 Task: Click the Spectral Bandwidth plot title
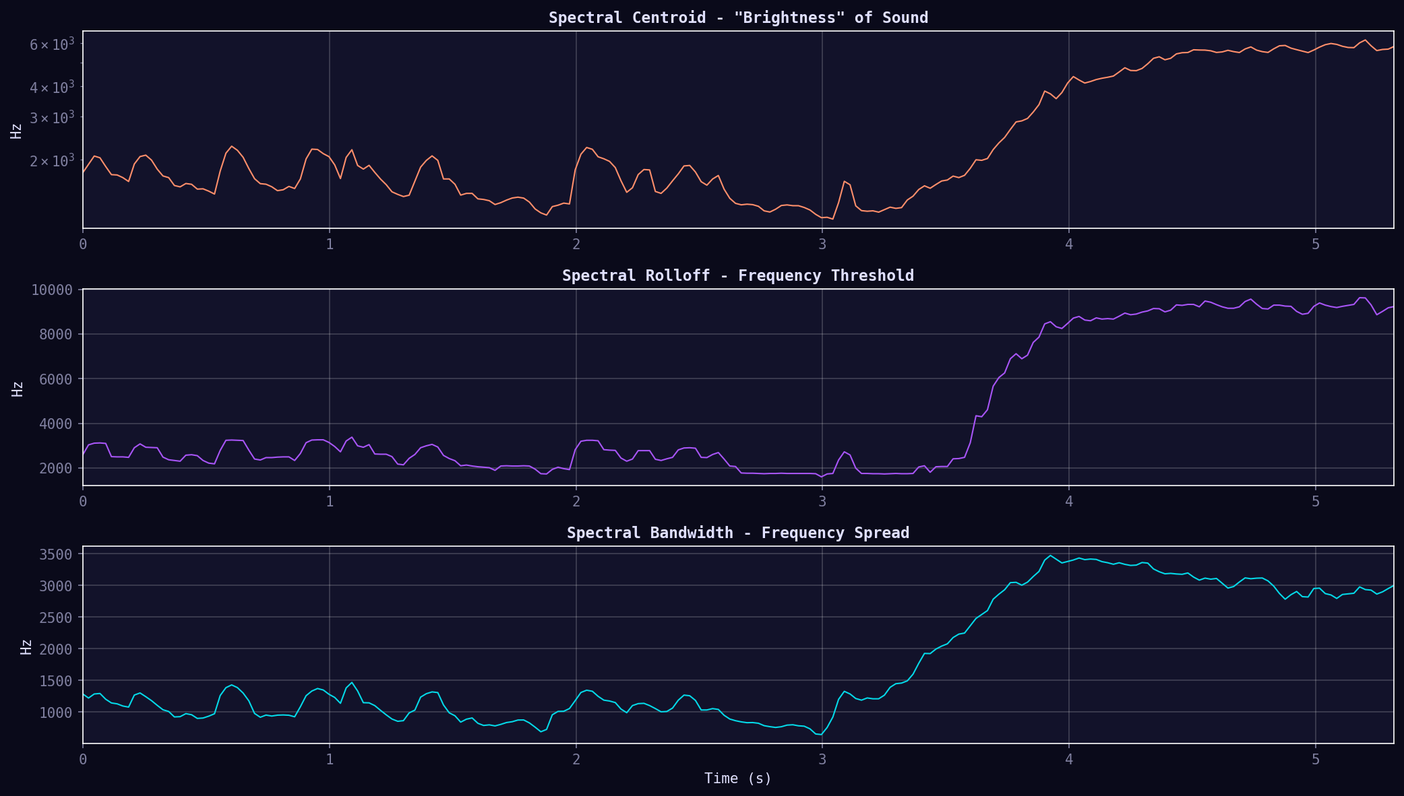tap(738, 533)
